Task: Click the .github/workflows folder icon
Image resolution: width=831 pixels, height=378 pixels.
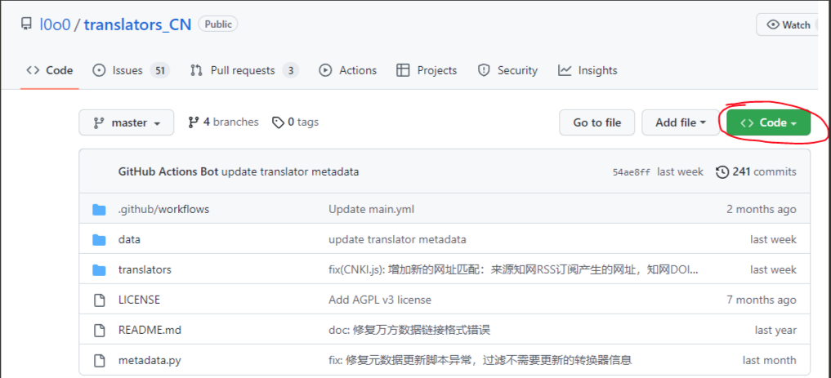Action: (100, 209)
